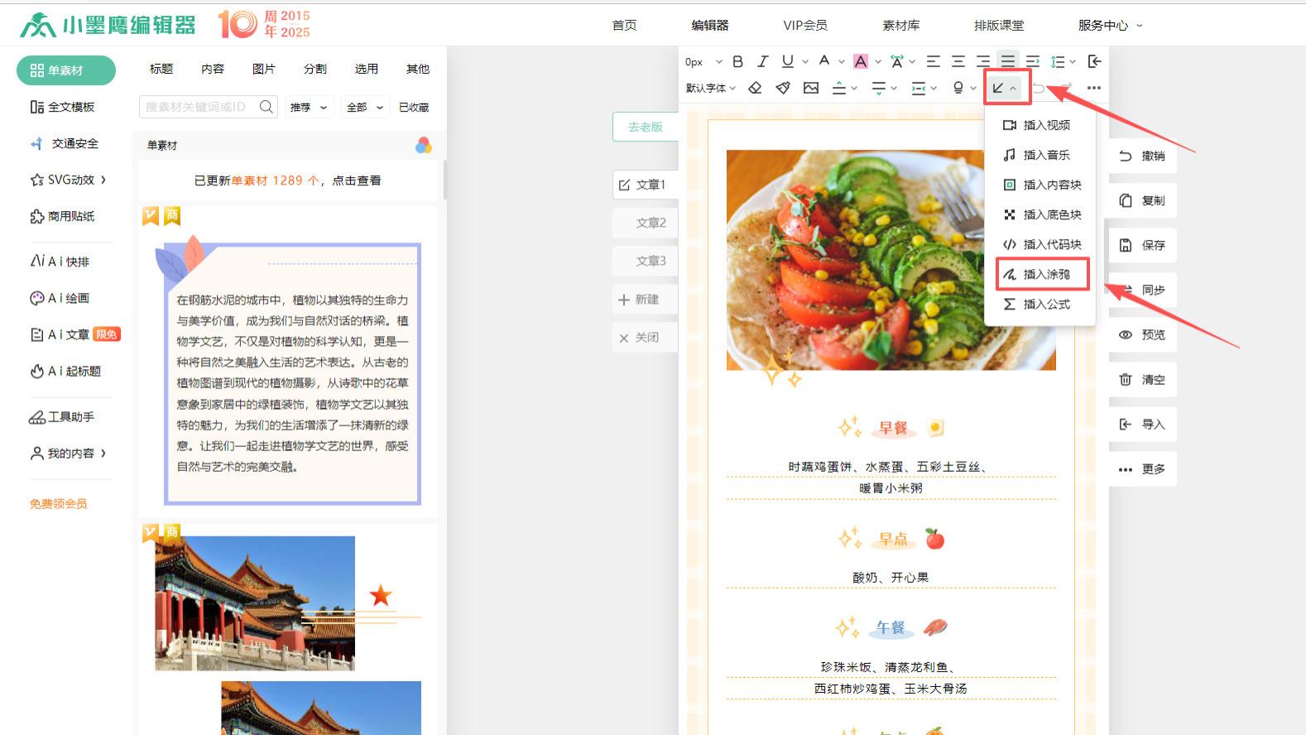
Task: Apply pink text background color
Action: coord(861,61)
